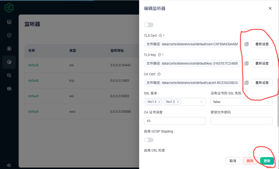This screenshot has height=169, width=279.
Task: Expand the sidebar using bottom collapse icon
Action: pos(9,165)
